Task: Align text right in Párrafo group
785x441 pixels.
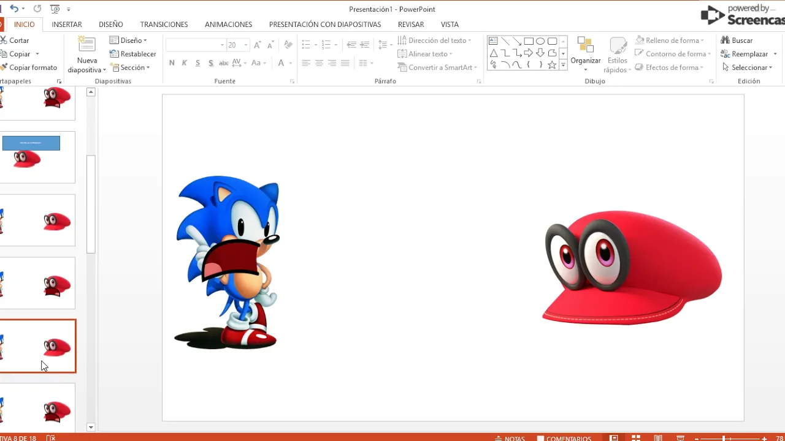Action: (332, 63)
